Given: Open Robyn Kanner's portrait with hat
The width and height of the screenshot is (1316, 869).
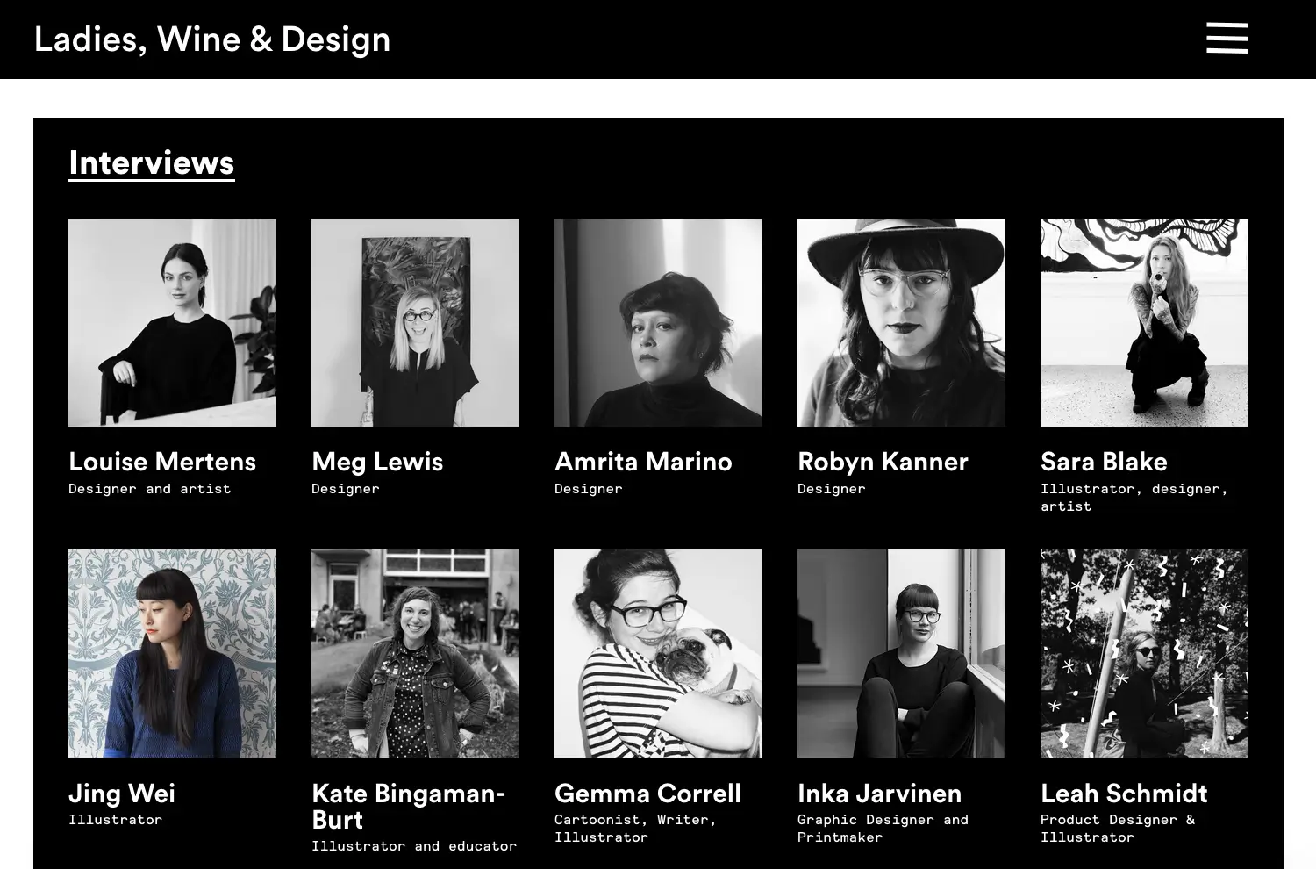Looking at the screenshot, I should click(901, 322).
